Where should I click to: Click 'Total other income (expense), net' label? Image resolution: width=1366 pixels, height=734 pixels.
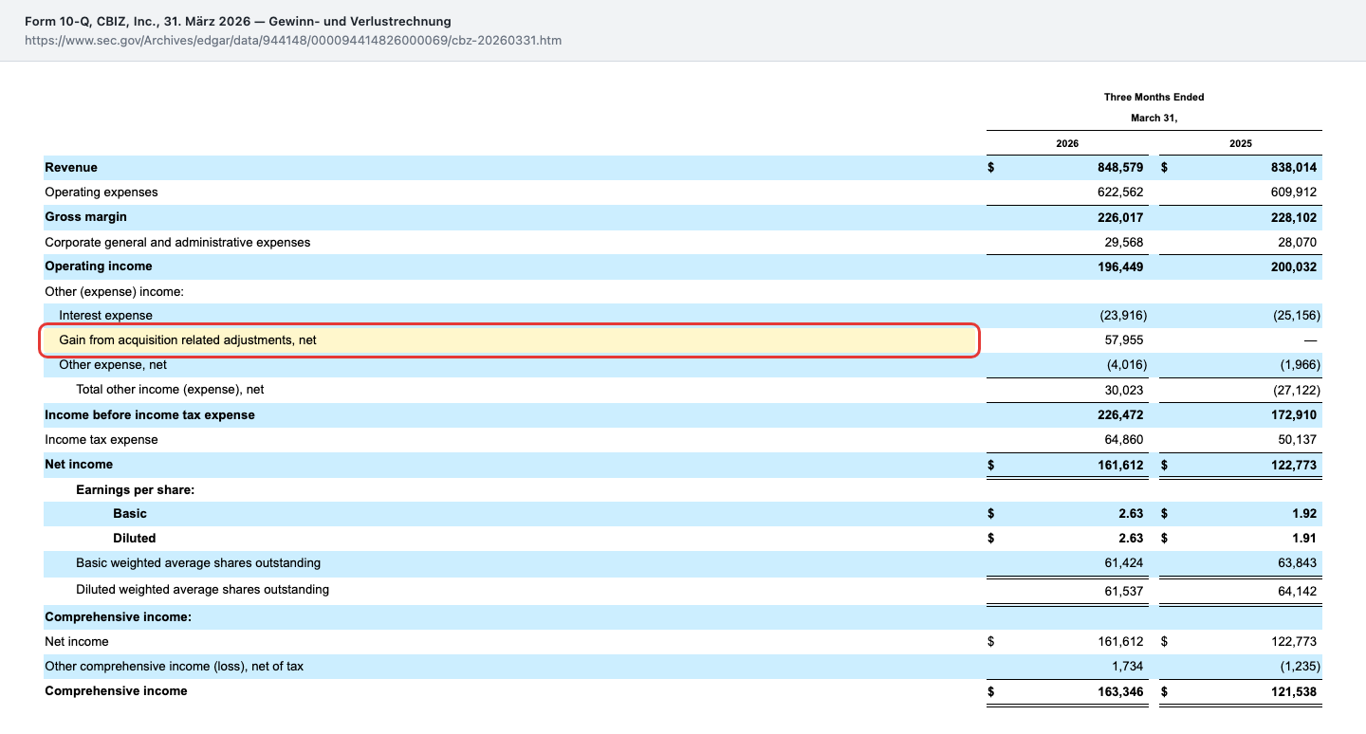click(170, 390)
